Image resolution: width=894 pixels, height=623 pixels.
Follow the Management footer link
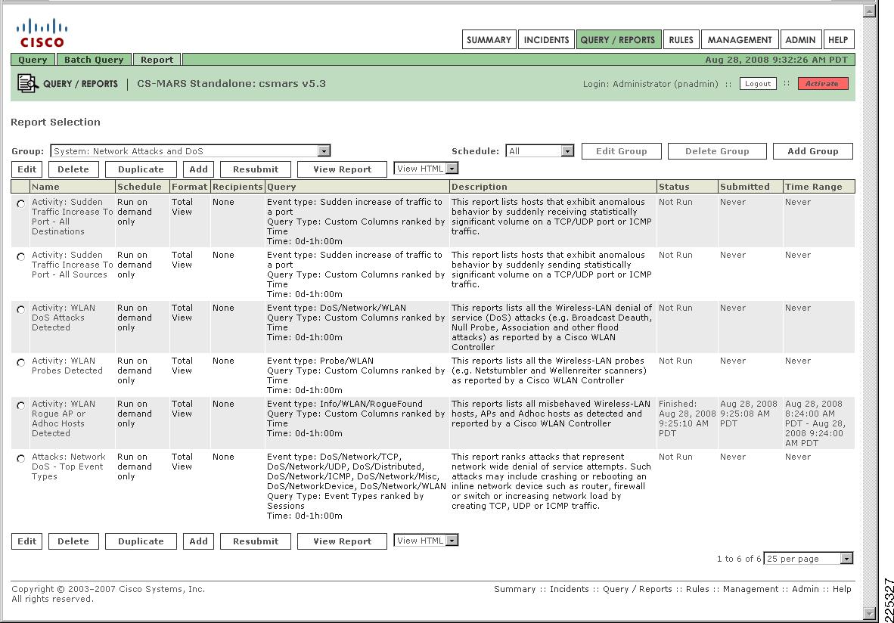(750, 590)
